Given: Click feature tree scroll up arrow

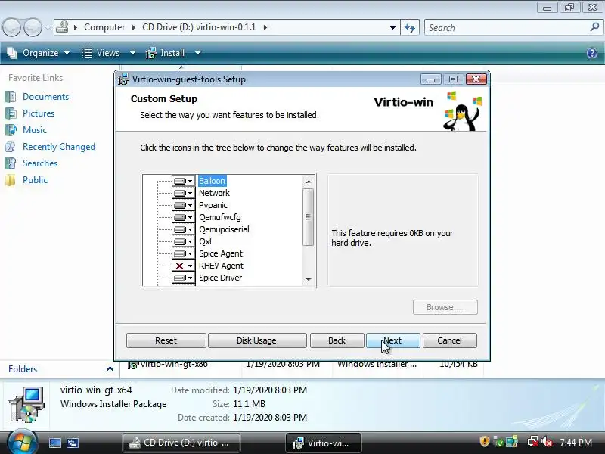Looking at the screenshot, I should pos(309,181).
